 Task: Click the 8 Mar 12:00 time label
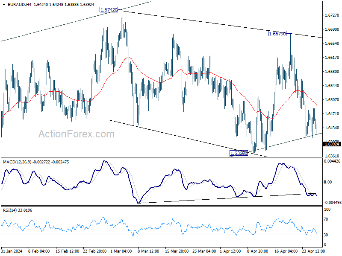tap(148, 251)
